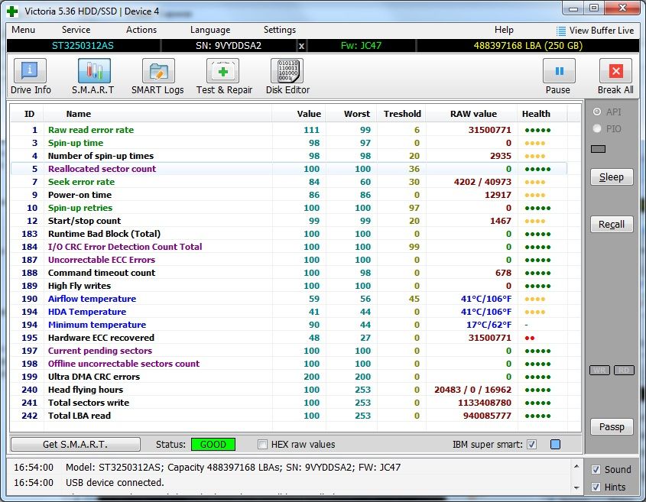Click the Break All red X icon
This screenshot has width=646, height=502.
pyautogui.click(x=615, y=71)
